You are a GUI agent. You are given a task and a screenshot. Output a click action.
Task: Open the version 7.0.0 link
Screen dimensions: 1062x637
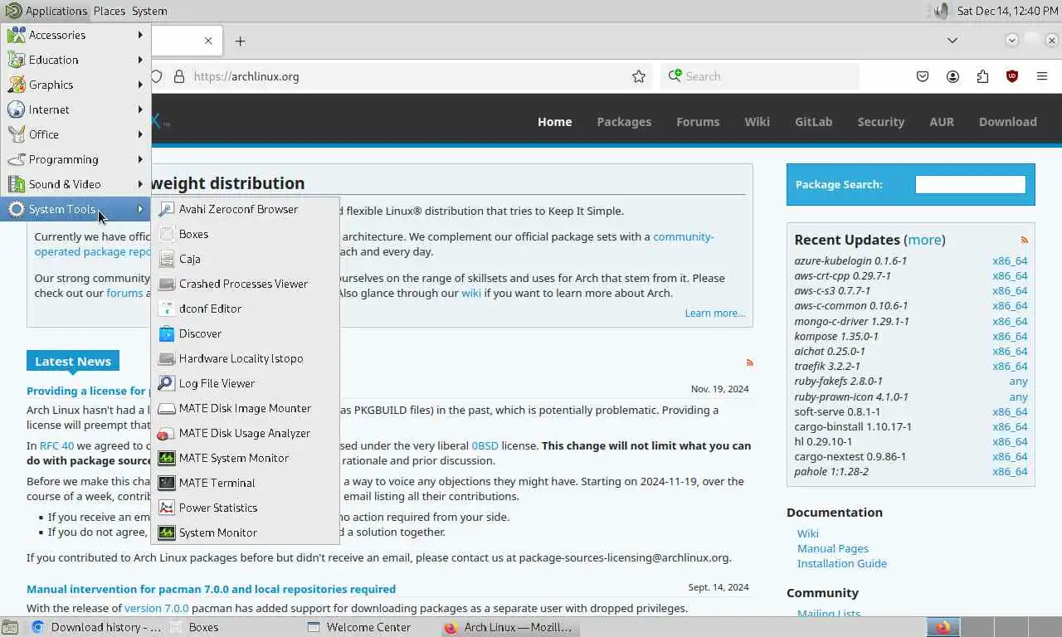(156, 608)
